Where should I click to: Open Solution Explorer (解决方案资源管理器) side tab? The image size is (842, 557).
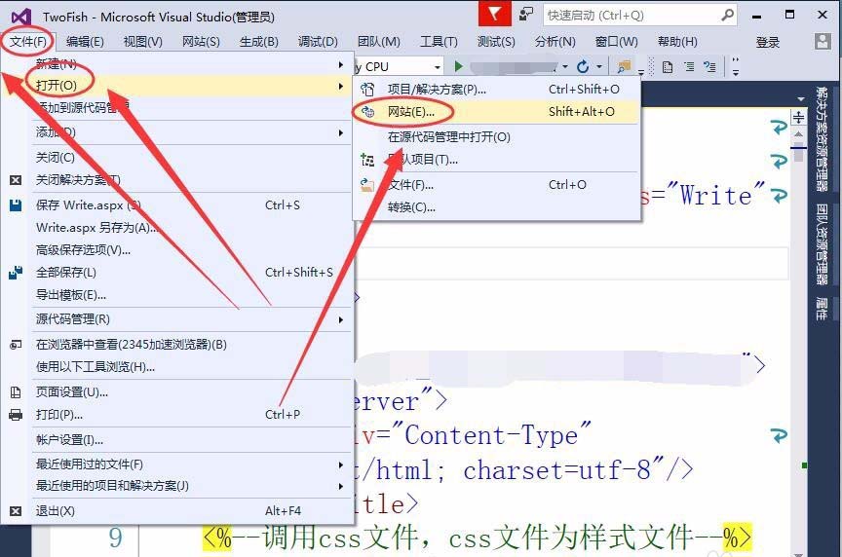point(822,139)
